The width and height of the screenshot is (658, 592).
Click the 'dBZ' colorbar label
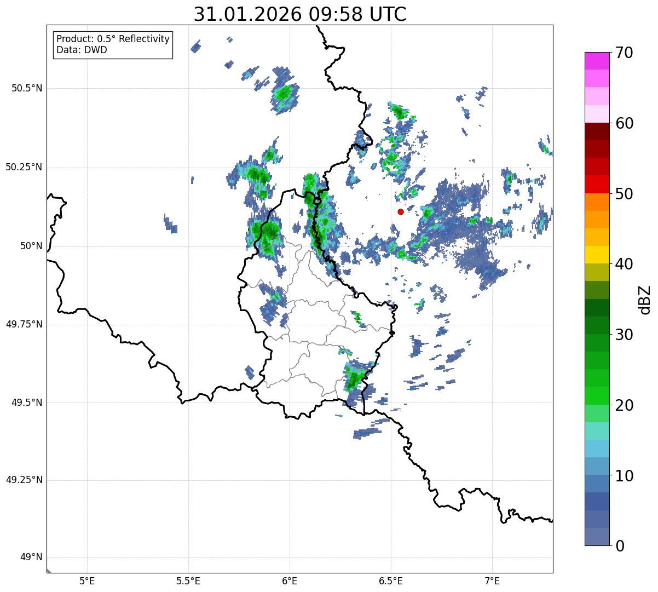[645, 300]
